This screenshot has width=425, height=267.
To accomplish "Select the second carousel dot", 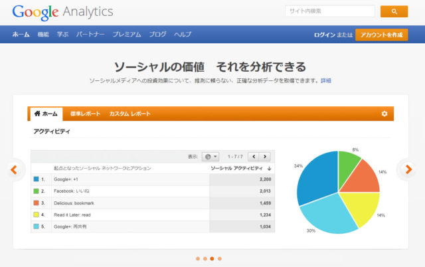I will click(x=205, y=258).
